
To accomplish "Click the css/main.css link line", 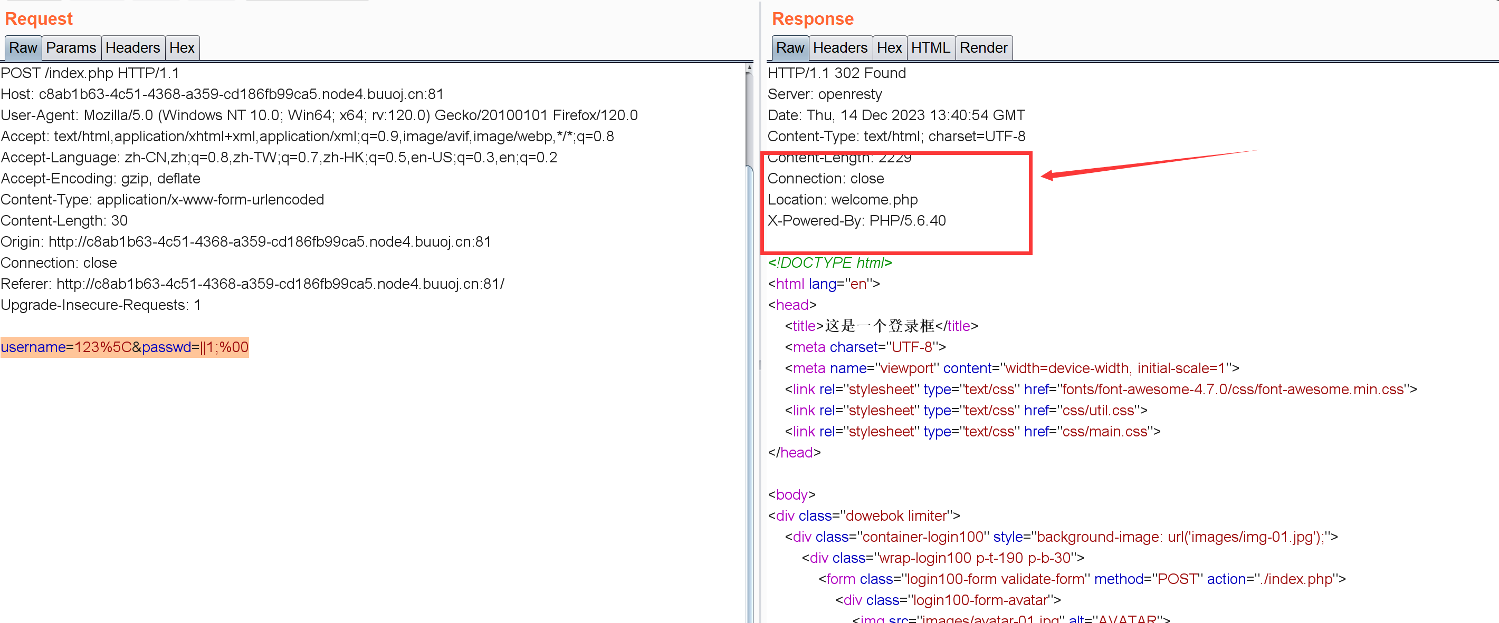I will [972, 431].
